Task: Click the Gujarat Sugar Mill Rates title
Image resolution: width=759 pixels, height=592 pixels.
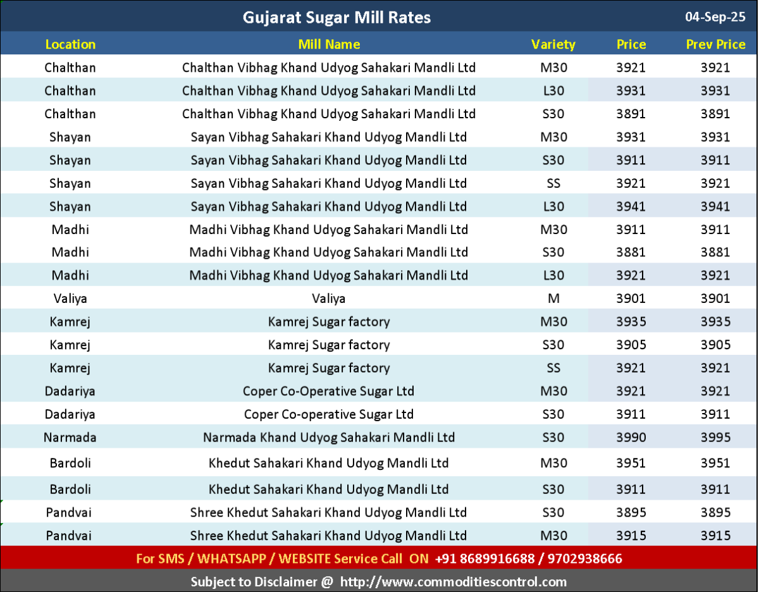Action: pos(336,17)
